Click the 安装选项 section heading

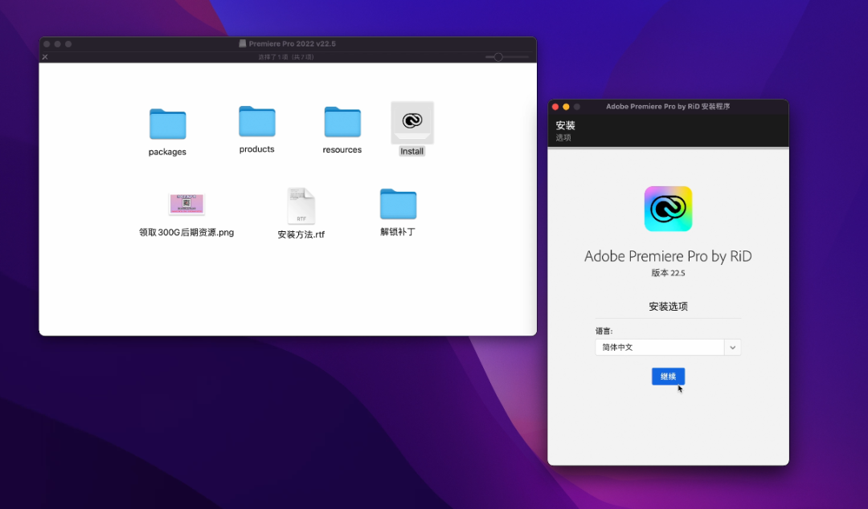click(668, 307)
